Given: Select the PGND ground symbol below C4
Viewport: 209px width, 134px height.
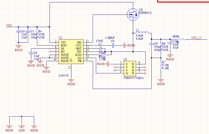Looking at the screenshot, I should coord(19,47).
